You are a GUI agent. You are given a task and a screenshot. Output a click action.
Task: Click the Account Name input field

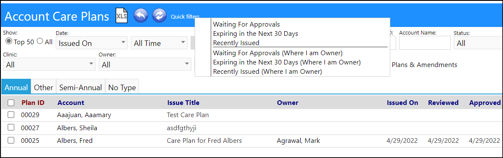[x=425, y=43]
